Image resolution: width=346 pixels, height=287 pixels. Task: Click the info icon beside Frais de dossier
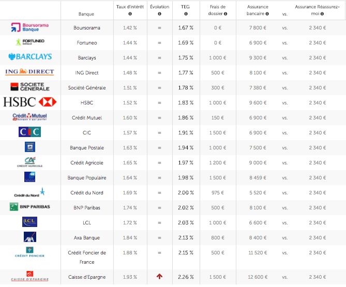pos(225,14)
